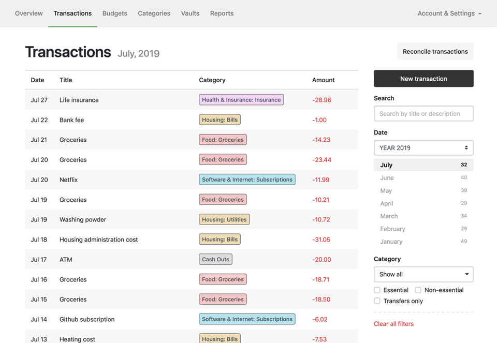Click the Date column header

tap(37, 80)
